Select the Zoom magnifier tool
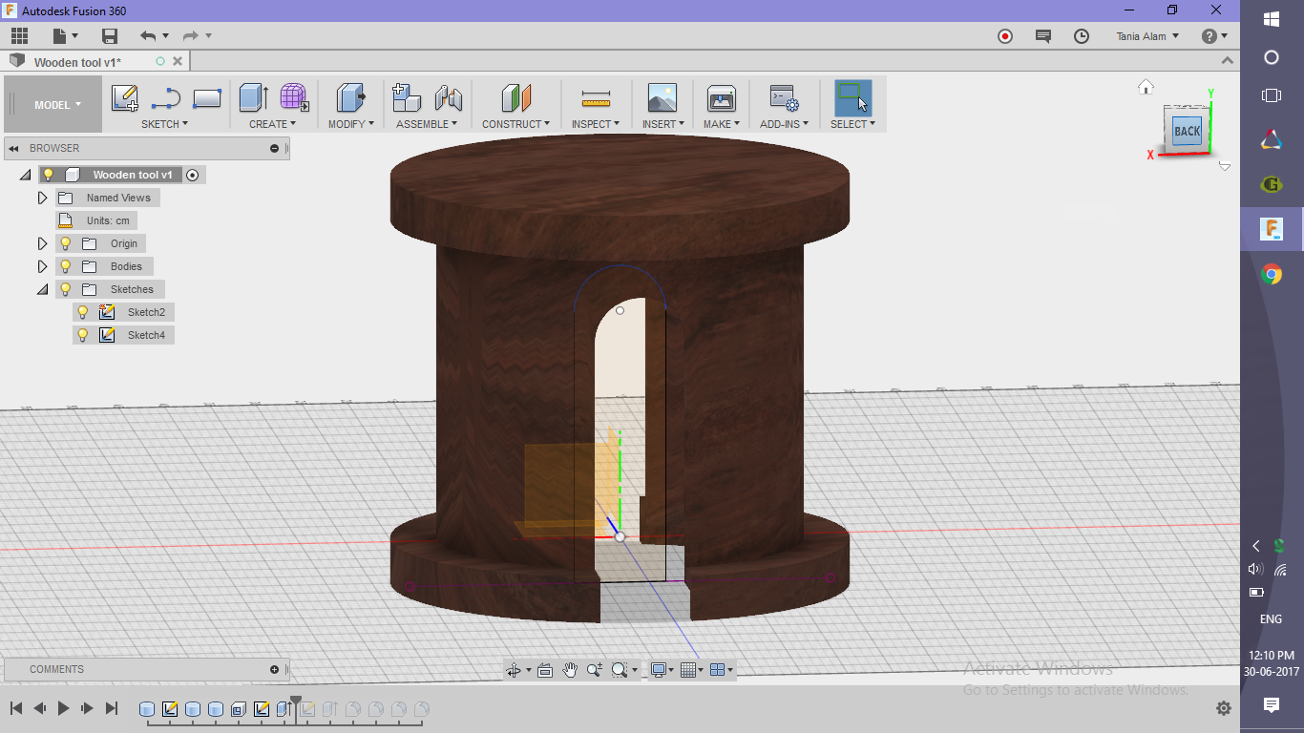The height and width of the screenshot is (733, 1304). point(595,670)
